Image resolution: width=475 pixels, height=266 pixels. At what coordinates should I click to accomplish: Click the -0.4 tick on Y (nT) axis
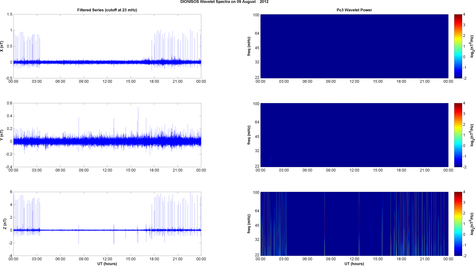9,167
